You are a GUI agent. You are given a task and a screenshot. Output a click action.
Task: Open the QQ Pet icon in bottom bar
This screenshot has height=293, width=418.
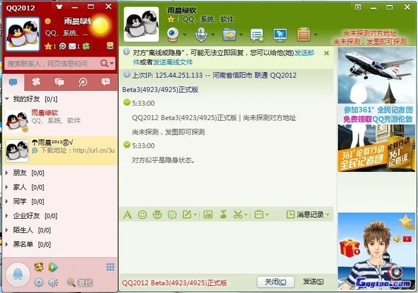(39, 267)
